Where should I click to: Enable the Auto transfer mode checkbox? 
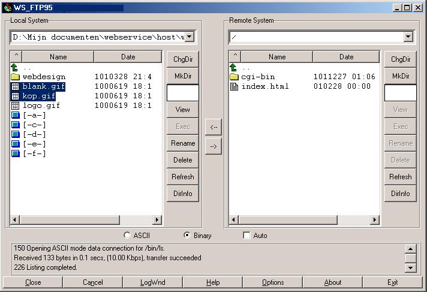tap(246, 236)
